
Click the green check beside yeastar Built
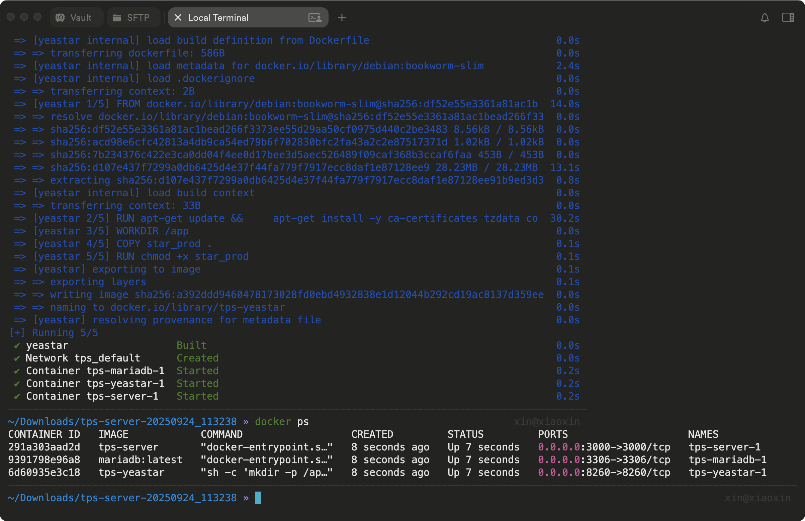[17, 345]
